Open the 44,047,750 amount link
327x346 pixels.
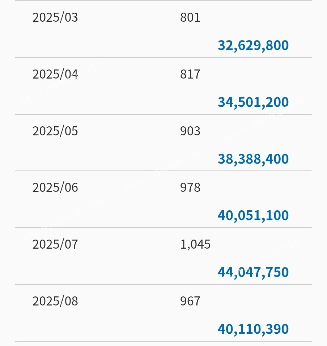click(253, 273)
